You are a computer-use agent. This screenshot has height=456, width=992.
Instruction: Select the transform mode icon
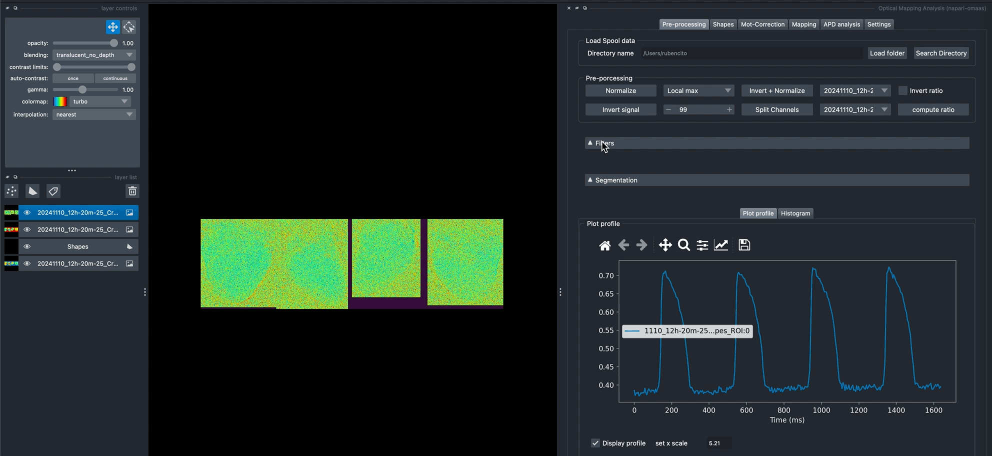(x=129, y=27)
